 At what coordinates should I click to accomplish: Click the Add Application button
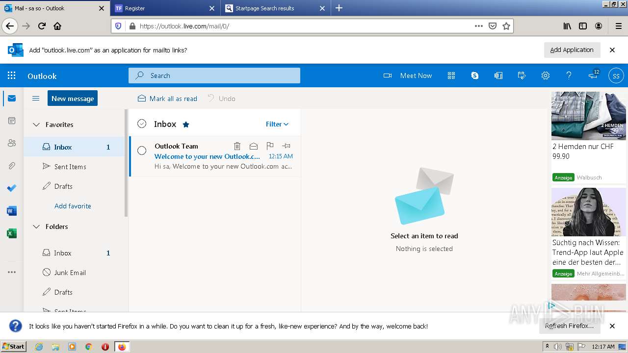(x=572, y=50)
